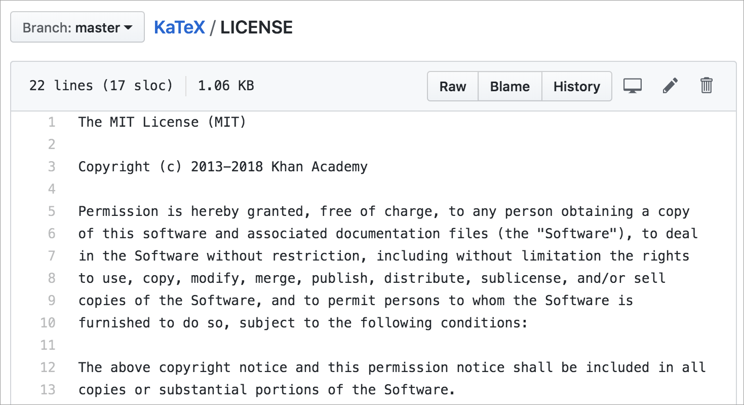Select line number 12
This screenshot has width=744, height=405.
pos(48,367)
